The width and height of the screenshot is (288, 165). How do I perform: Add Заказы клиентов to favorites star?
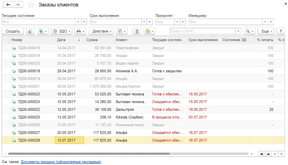click(x=31, y=5)
